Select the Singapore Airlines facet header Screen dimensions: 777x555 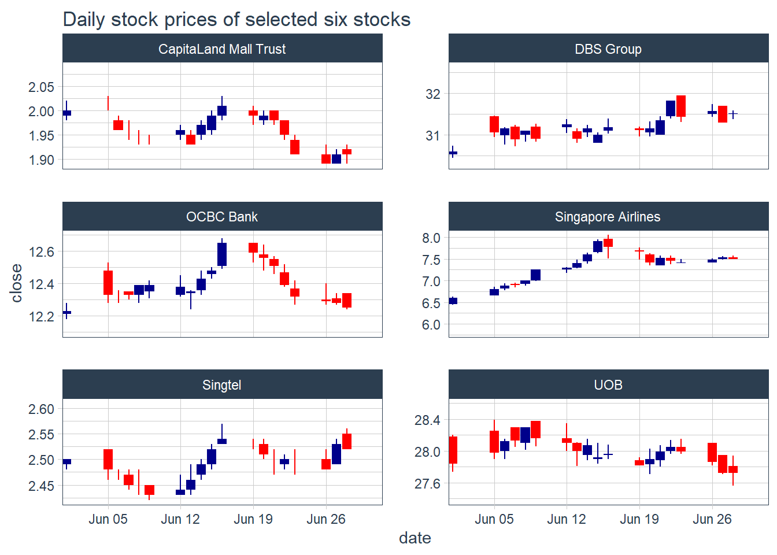pos(608,217)
